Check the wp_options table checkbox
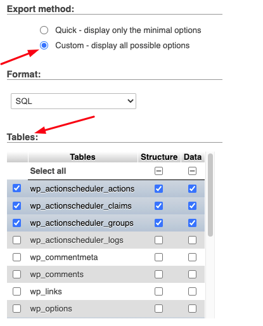263x326 pixels. click(16, 308)
